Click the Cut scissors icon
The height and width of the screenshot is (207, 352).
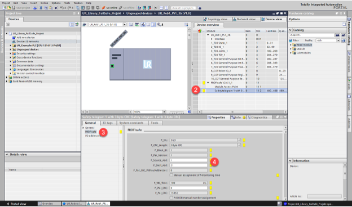(x=41, y=8)
